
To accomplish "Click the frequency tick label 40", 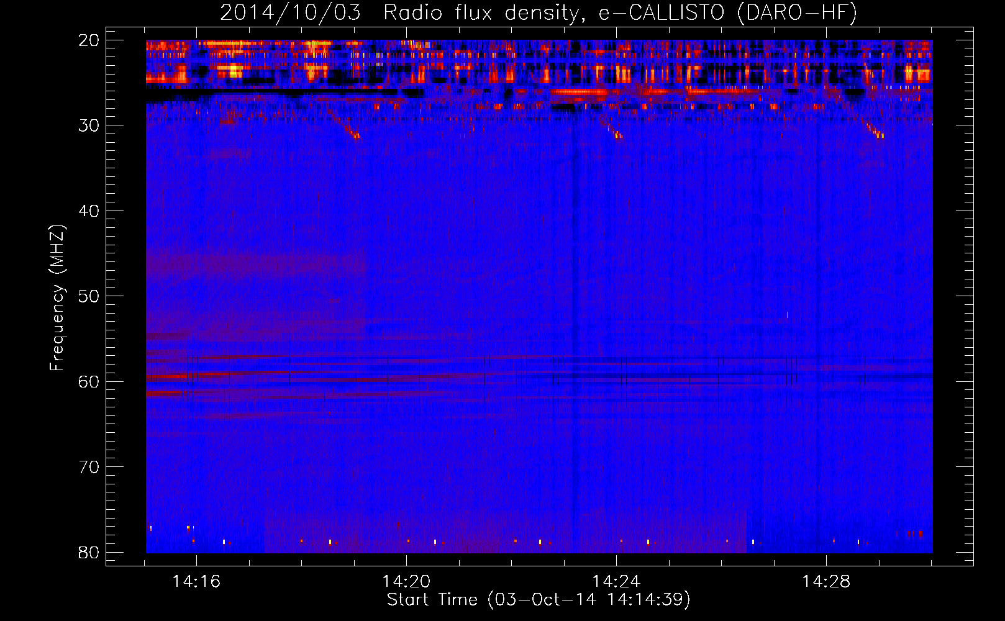I will point(89,211).
